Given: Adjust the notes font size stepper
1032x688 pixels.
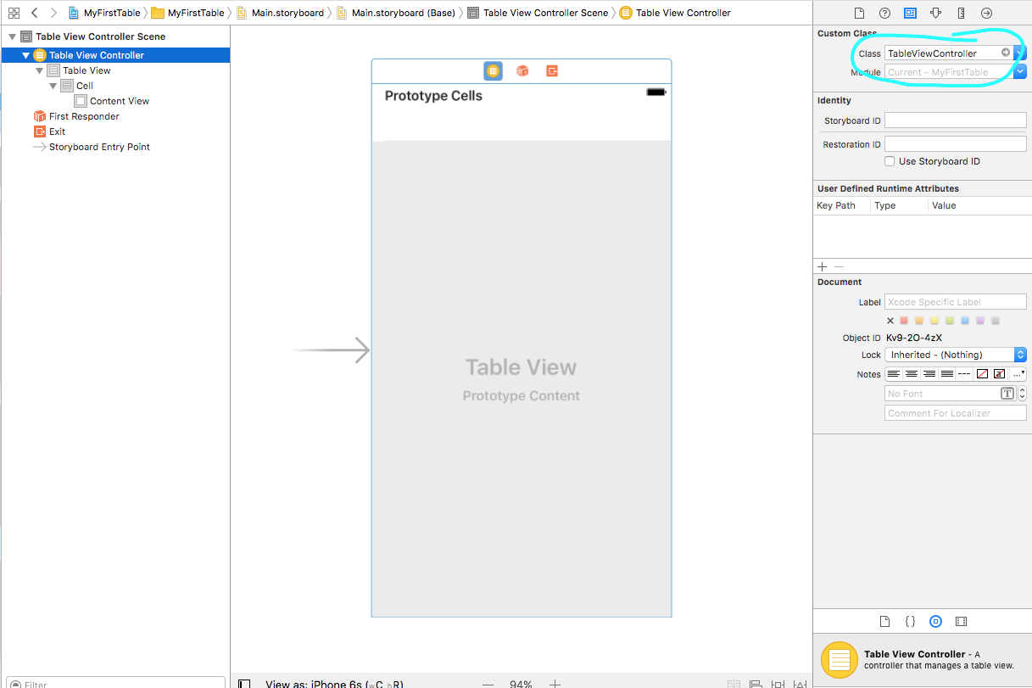Looking at the screenshot, I should tap(1023, 394).
